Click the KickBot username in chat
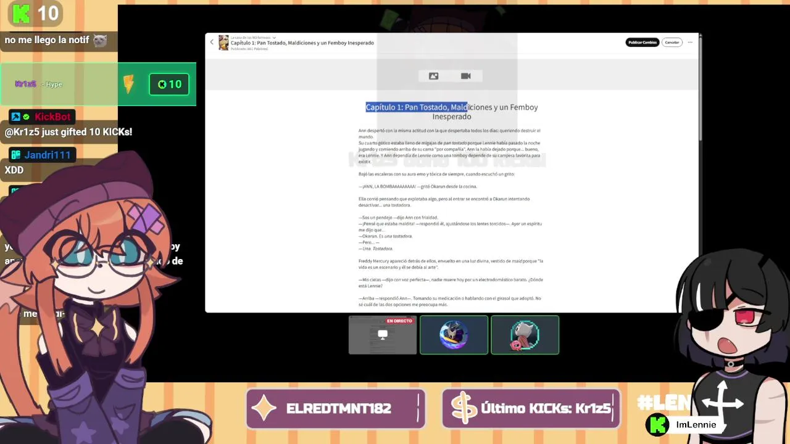Image resolution: width=790 pixels, height=444 pixels. tap(52, 117)
